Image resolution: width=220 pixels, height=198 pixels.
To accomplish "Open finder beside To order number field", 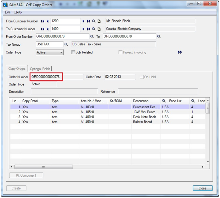I will (159, 37).
